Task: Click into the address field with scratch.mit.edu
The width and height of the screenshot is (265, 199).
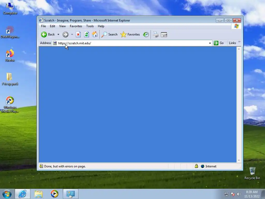Action: pyautogui.click(x=133, y=43)
